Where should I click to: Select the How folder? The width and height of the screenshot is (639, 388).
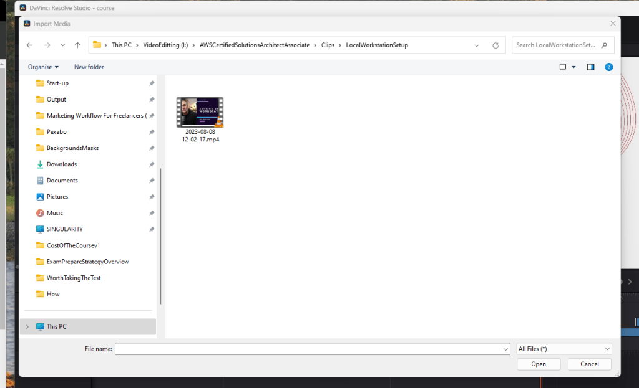click(53, 295)
